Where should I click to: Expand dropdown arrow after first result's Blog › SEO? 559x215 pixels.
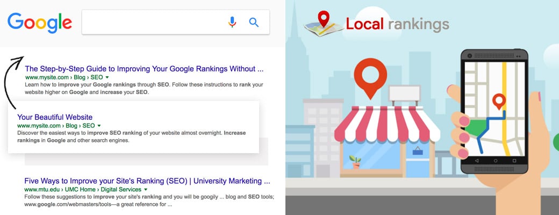pyautogui.click(x=107, y=77)
